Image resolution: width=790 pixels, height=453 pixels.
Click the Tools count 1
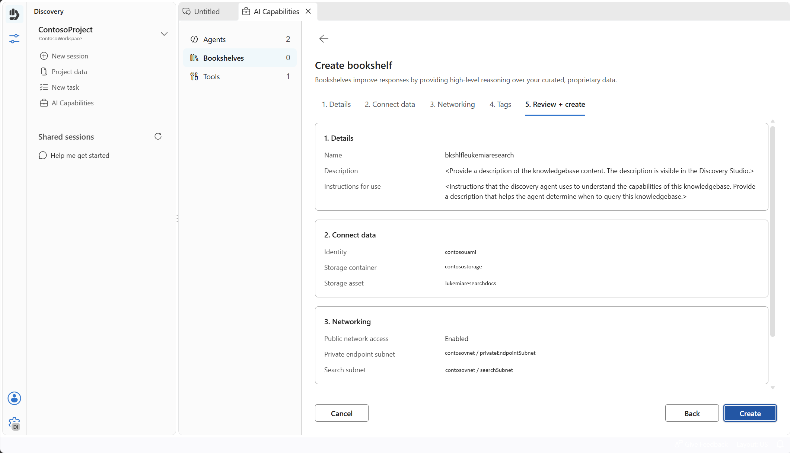coord(288,76)
